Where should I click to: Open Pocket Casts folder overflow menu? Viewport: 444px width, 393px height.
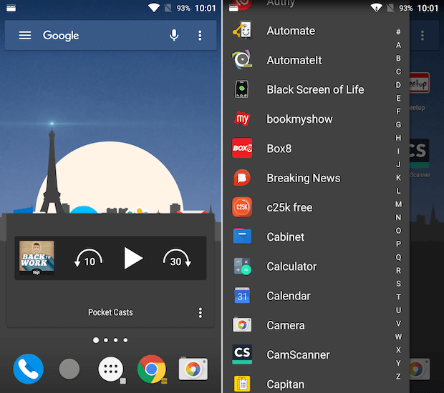coord(201,313)
